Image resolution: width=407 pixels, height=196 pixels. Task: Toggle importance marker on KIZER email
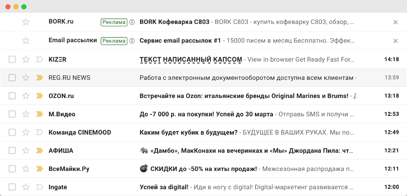pos(39,59)
